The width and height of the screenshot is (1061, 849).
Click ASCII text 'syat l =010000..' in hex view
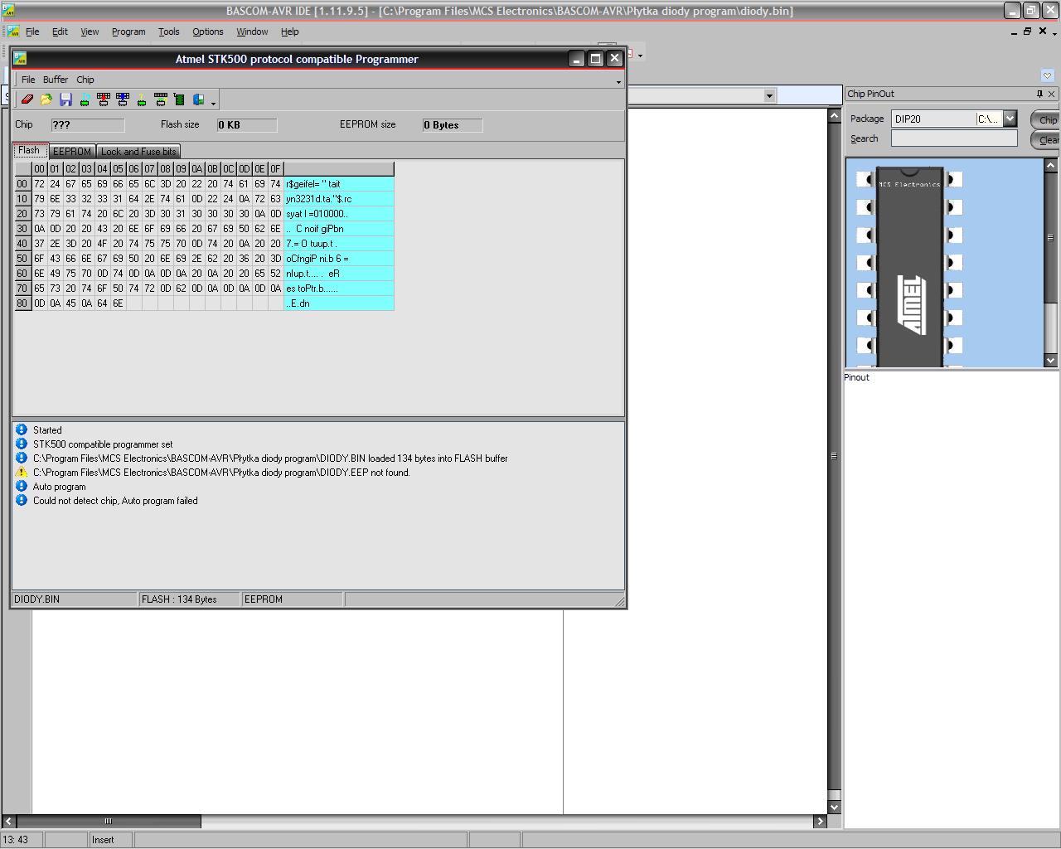pos(317,214)
